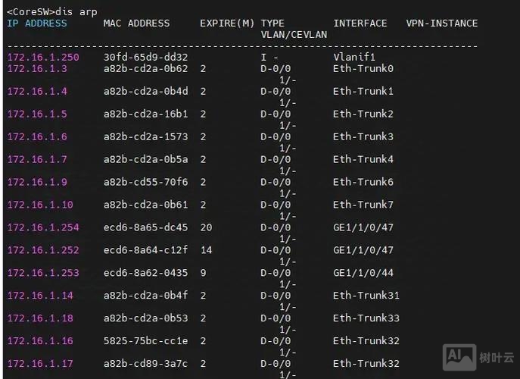Select IP address 172.16.1.17
The height and width of the screenshot is (379, 520).
point(39,364)
